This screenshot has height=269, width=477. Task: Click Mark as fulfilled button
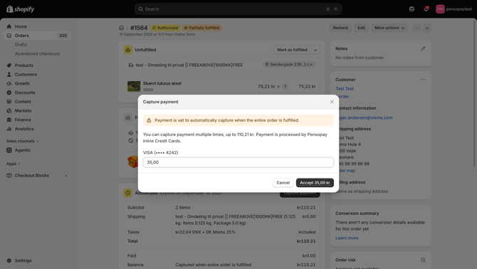tap(292, 50)
